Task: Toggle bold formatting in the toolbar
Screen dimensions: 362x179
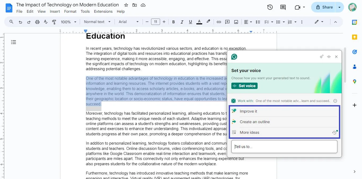Action: (x=174, y=22)
